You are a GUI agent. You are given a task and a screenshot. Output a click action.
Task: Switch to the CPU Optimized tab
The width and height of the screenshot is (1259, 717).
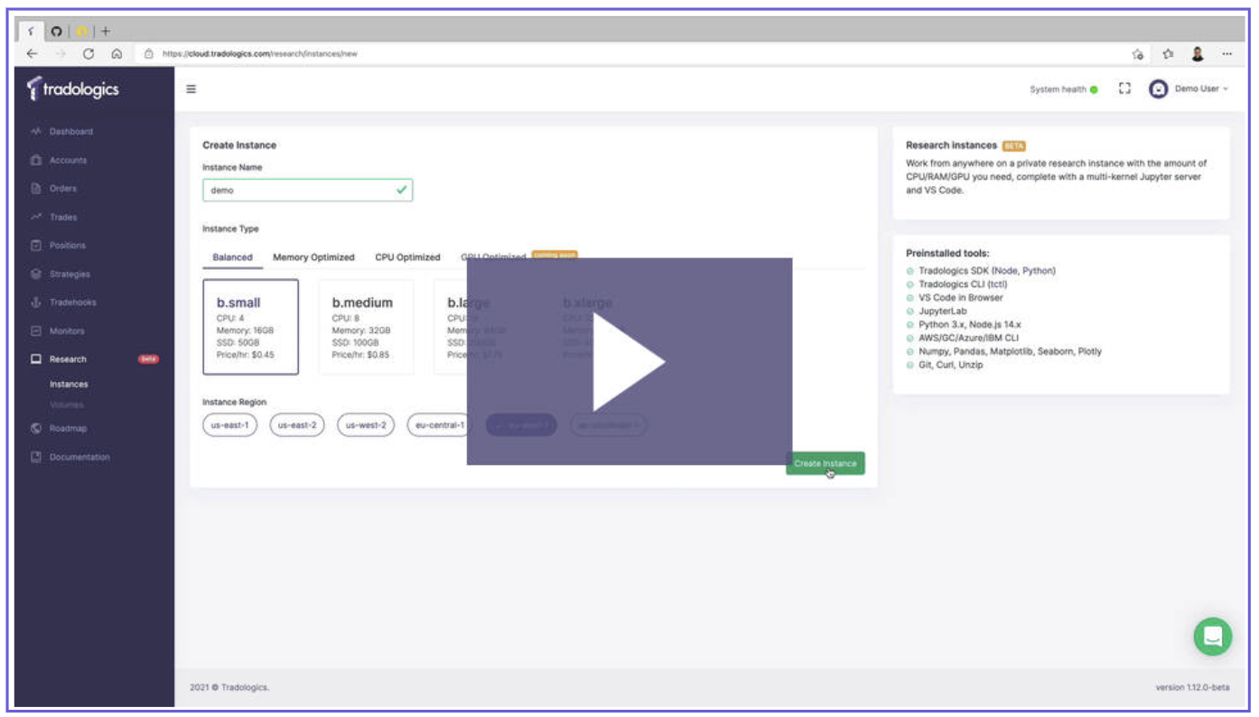[x=407, y=257]
